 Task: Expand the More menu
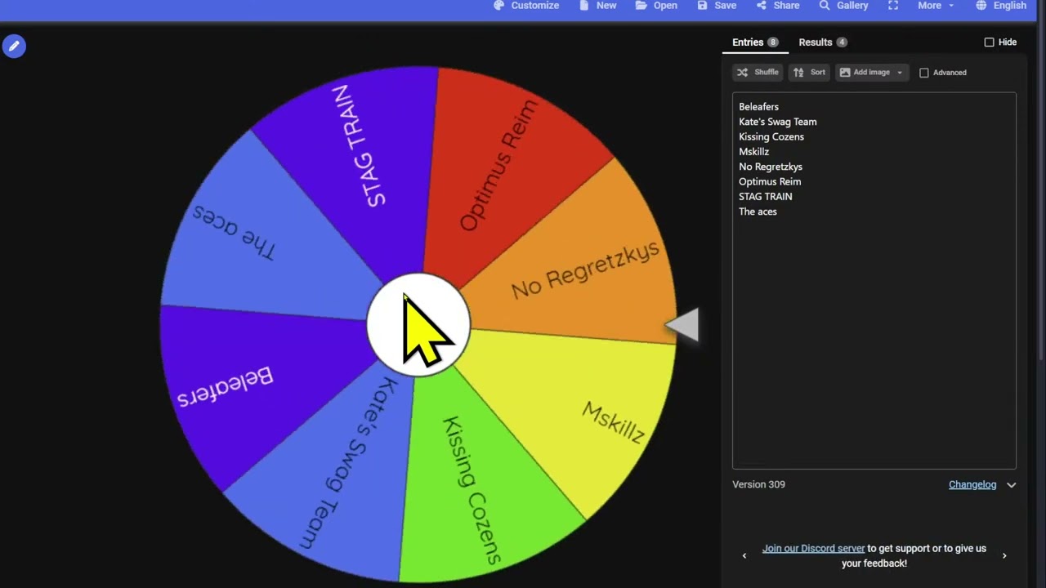pyautogui.click(x=936, y=6)
